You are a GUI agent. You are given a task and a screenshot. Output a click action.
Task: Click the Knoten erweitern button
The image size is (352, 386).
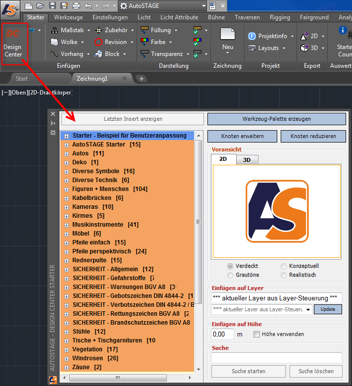tap(242, 136)
